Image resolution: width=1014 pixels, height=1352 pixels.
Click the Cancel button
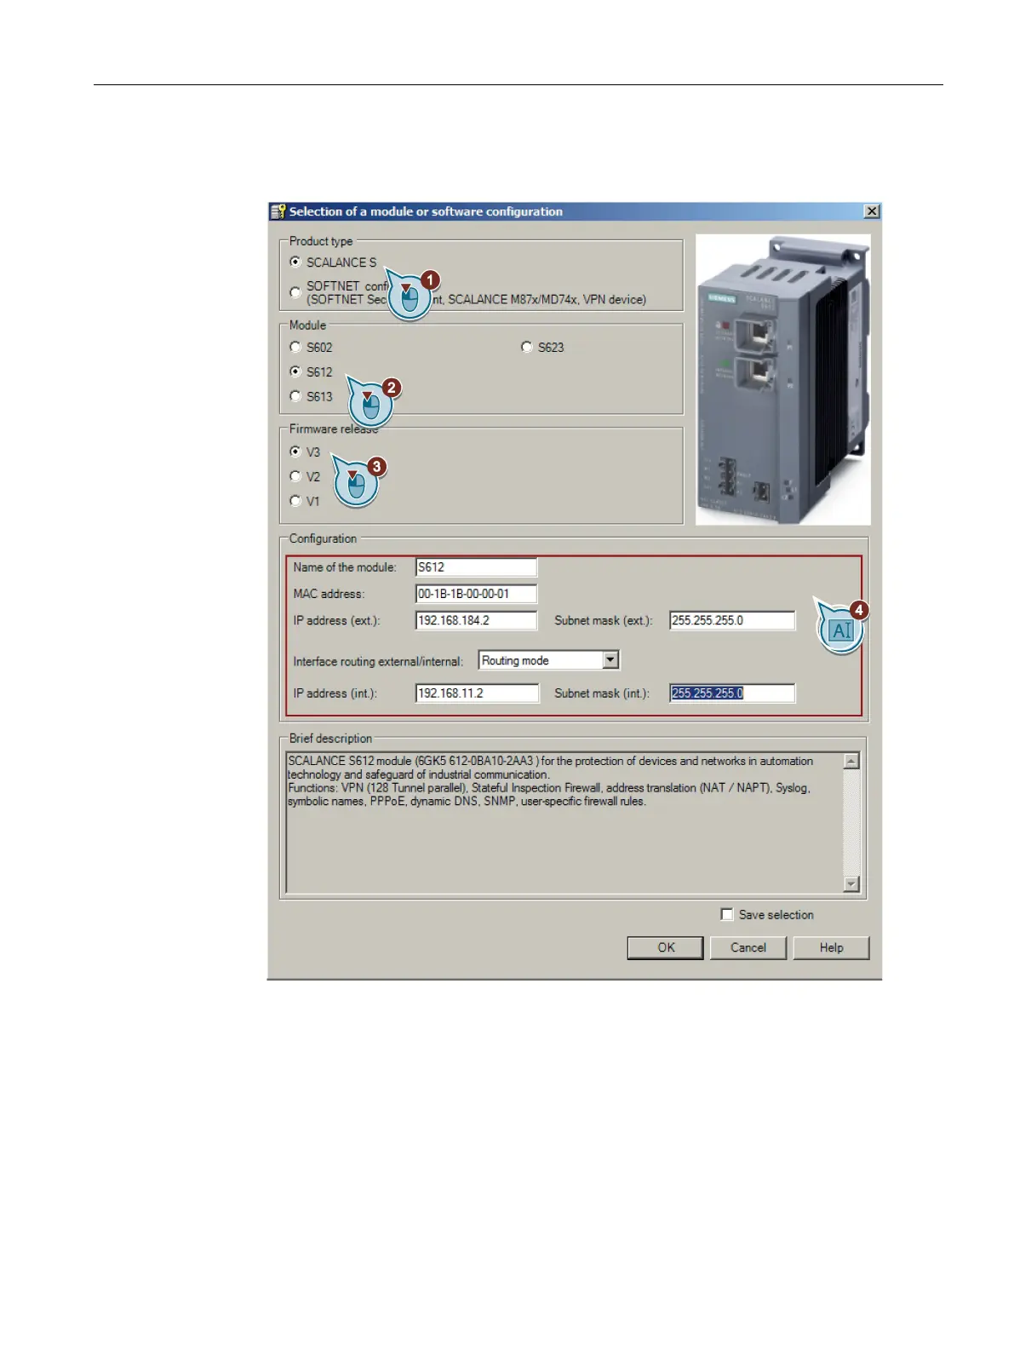[748, 947]
